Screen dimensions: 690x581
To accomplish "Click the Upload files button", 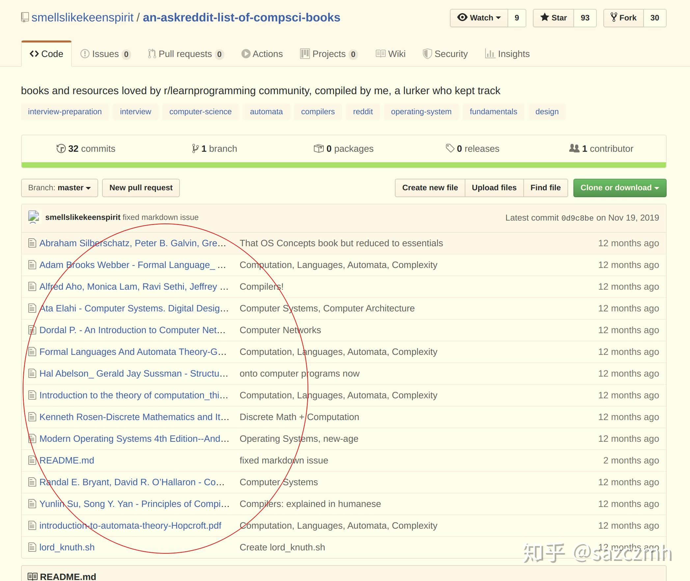I will (x=494, y=188).
